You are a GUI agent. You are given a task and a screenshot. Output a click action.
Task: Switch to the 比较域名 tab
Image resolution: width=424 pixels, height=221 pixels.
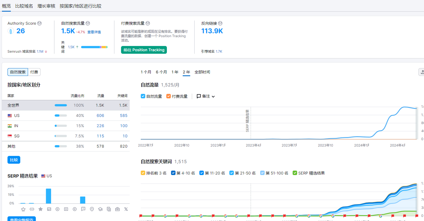24,6
